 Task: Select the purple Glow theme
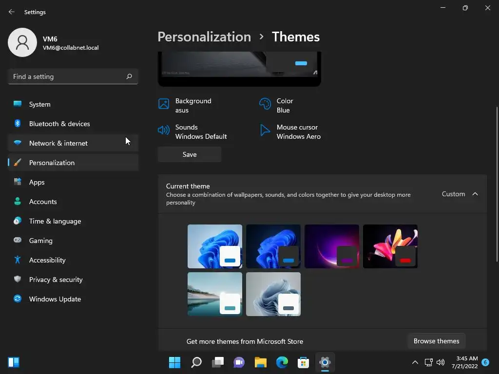click(x=331, y=246)
